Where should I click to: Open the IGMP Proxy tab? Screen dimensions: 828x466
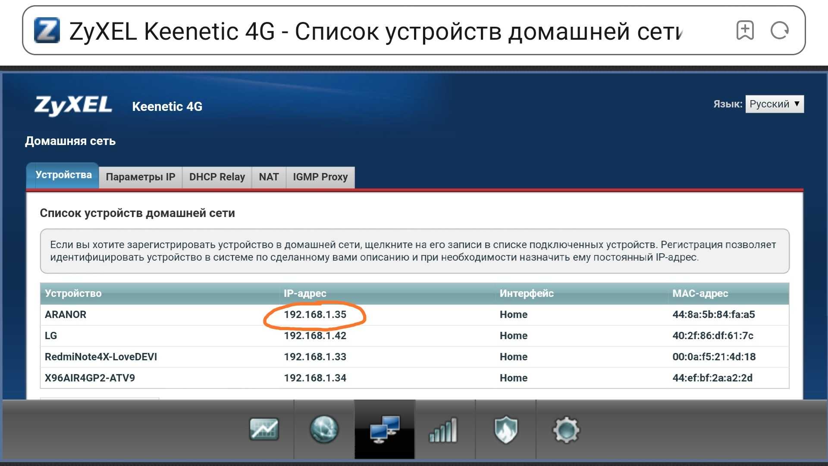click(x=320, y=177)
